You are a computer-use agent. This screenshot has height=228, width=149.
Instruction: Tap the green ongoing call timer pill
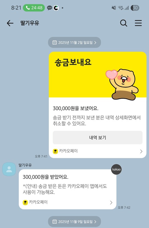[x=34, y=8]
